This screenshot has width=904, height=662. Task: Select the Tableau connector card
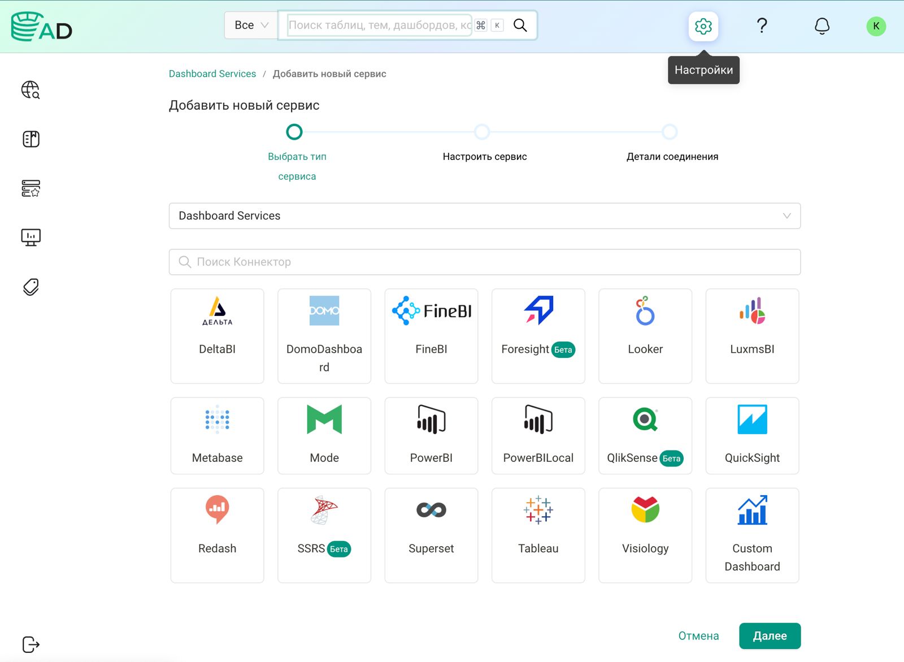click(x=538, y=535)
